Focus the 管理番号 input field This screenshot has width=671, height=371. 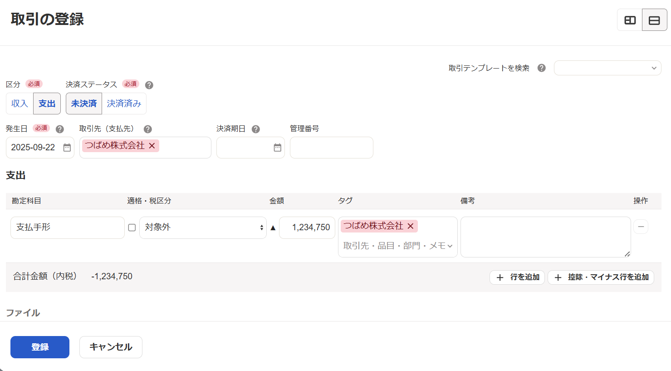click(332, 148)
